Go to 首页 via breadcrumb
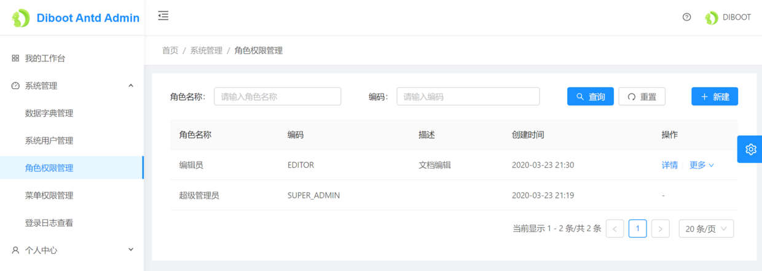The image size is (762, 271). click(x=170, y=50)
